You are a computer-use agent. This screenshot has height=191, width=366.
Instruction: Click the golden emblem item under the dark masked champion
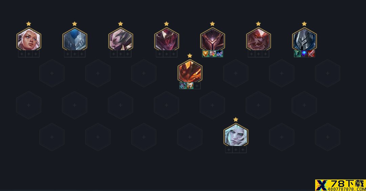pyautogui.click(x=205, y=54)
